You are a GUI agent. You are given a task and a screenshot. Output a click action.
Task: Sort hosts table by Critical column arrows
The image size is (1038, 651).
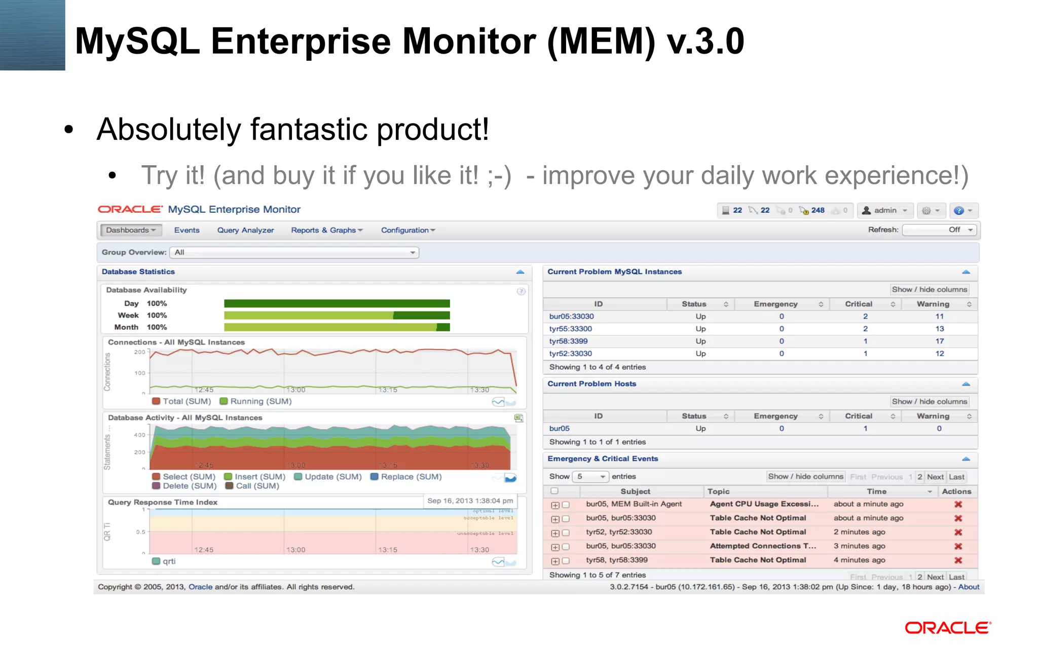pyautogui.click(x=893, y=416)
